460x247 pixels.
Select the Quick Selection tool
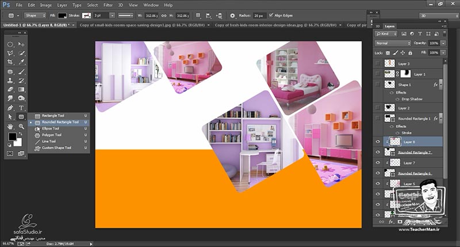(x=21, y=53)
